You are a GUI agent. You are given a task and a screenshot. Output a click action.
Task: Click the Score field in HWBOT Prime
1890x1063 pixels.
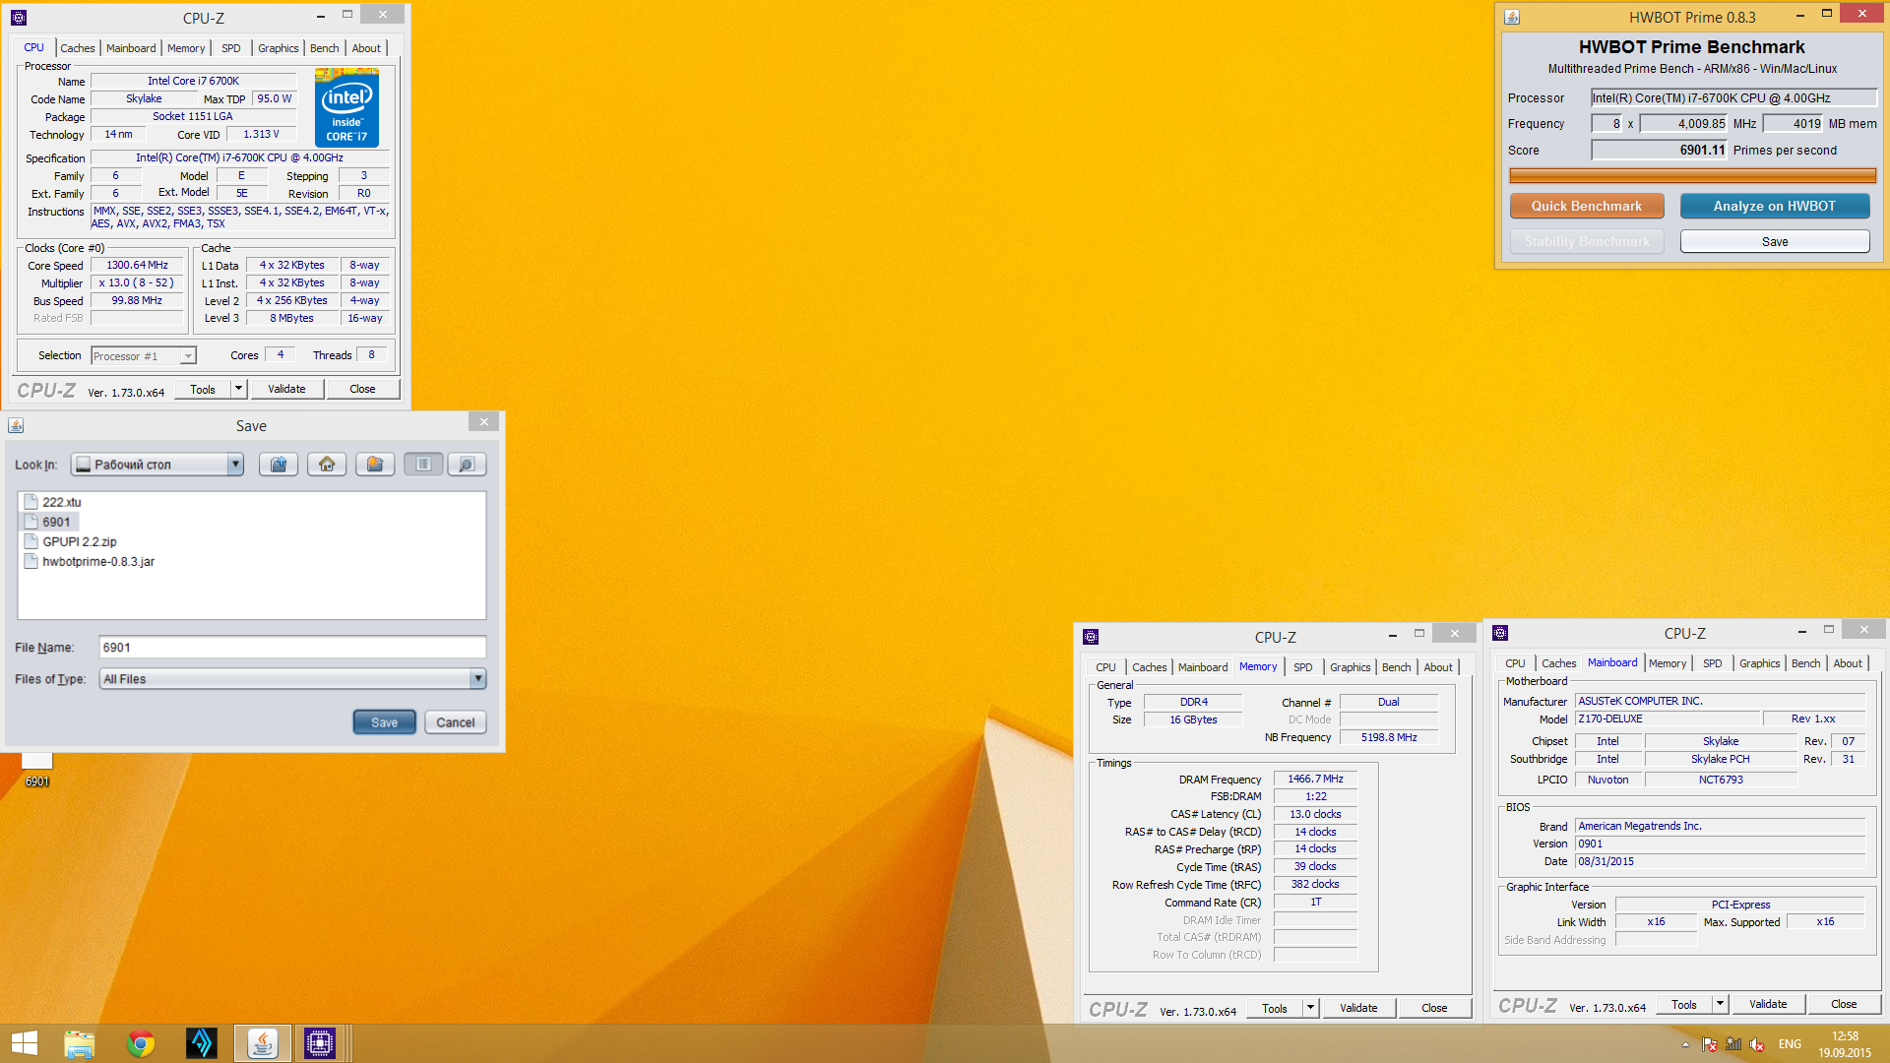[x=1660, y=150]
